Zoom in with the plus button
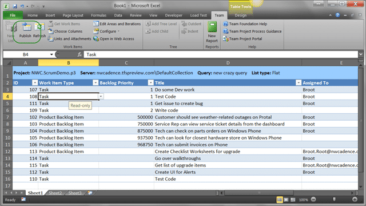 coord(355,199)
